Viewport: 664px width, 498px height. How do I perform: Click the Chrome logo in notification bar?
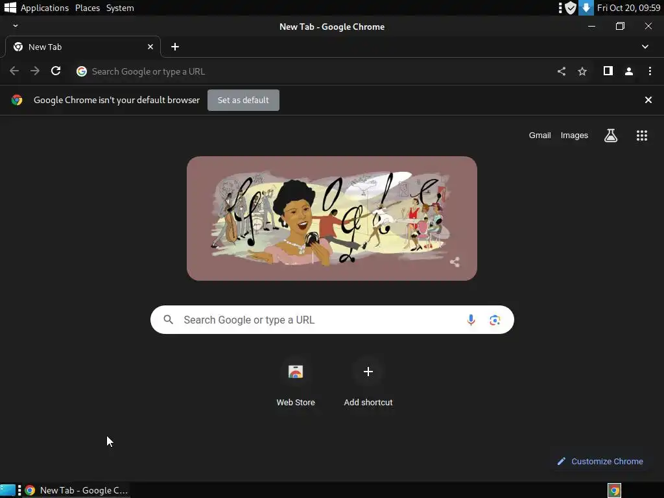[x=17, y=100]
